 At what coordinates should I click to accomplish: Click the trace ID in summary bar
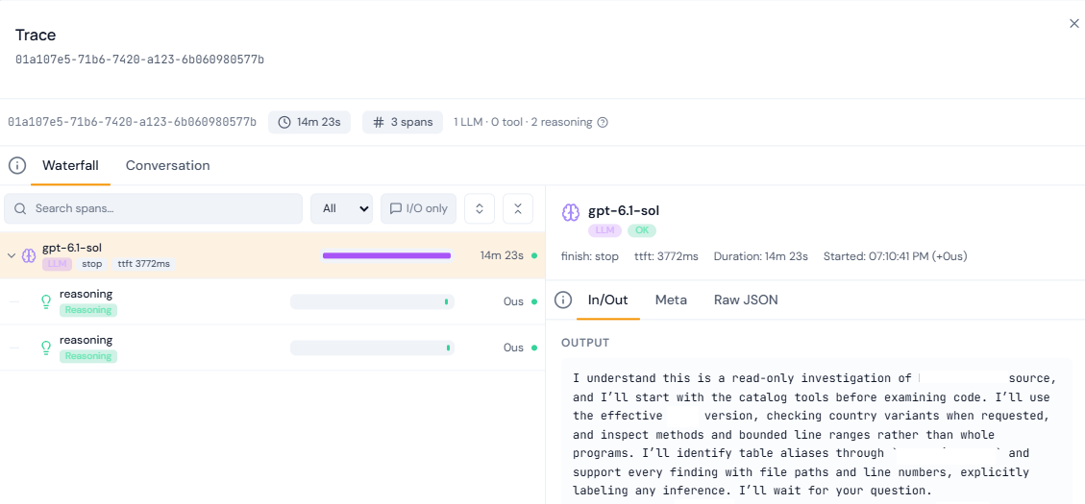click(133, 122)
